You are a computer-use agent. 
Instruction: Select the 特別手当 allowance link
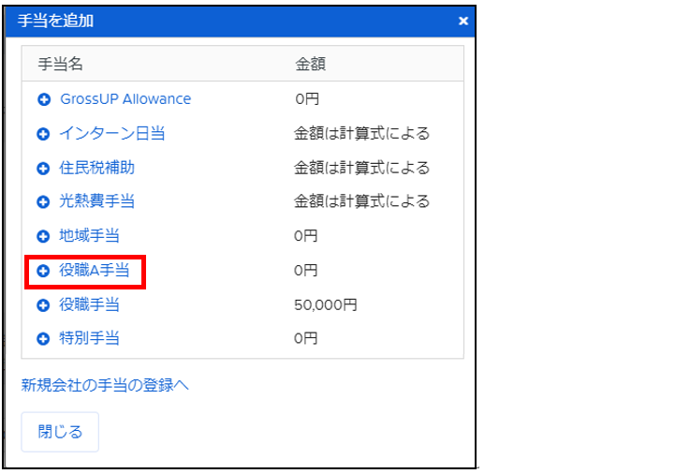(x=89, y=338)
